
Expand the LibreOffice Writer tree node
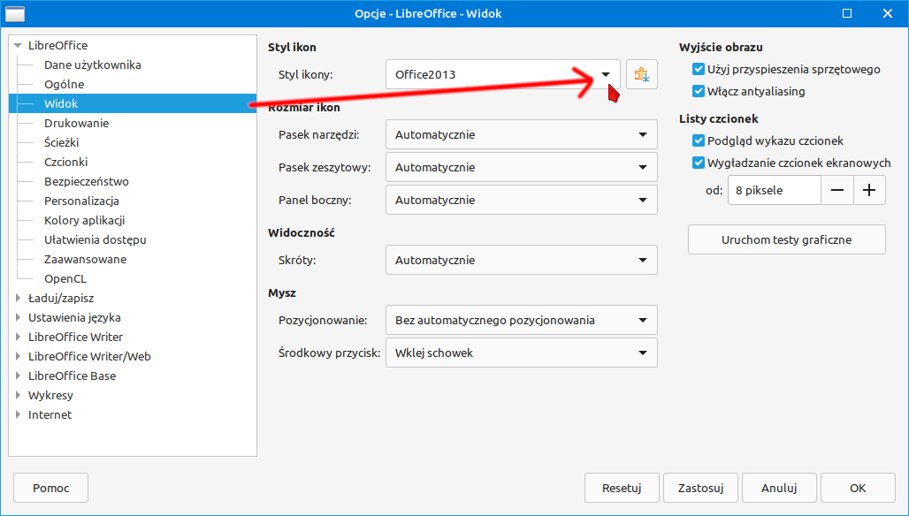coord(18,337)
